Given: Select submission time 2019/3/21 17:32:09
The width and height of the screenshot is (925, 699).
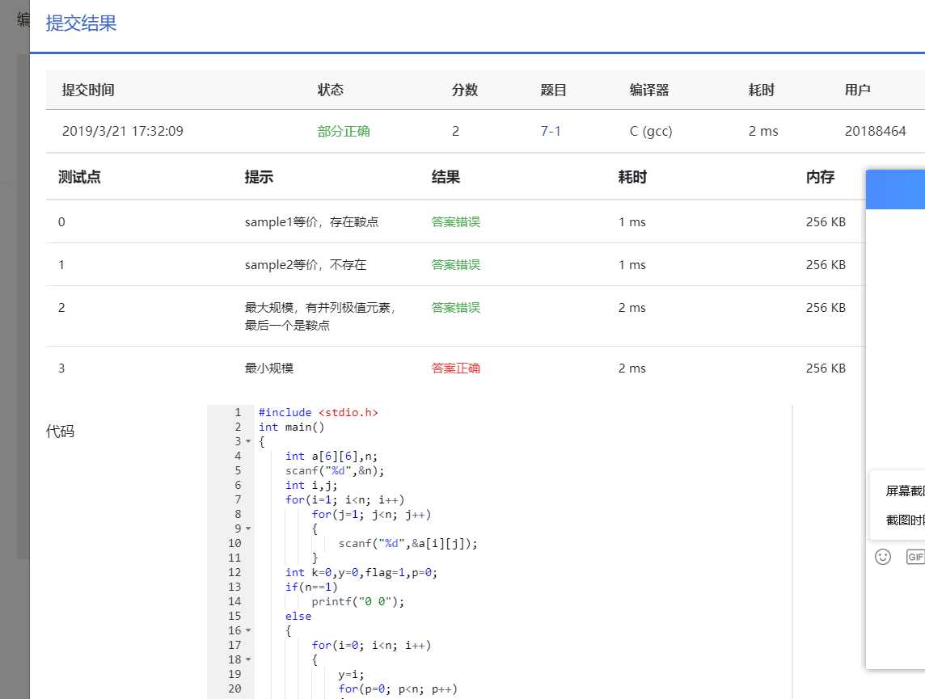Looking at the screenshot, I should click(123, 131).
